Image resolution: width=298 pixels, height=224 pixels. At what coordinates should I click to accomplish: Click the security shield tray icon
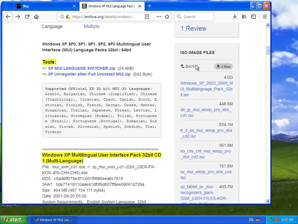click(271, 220)
